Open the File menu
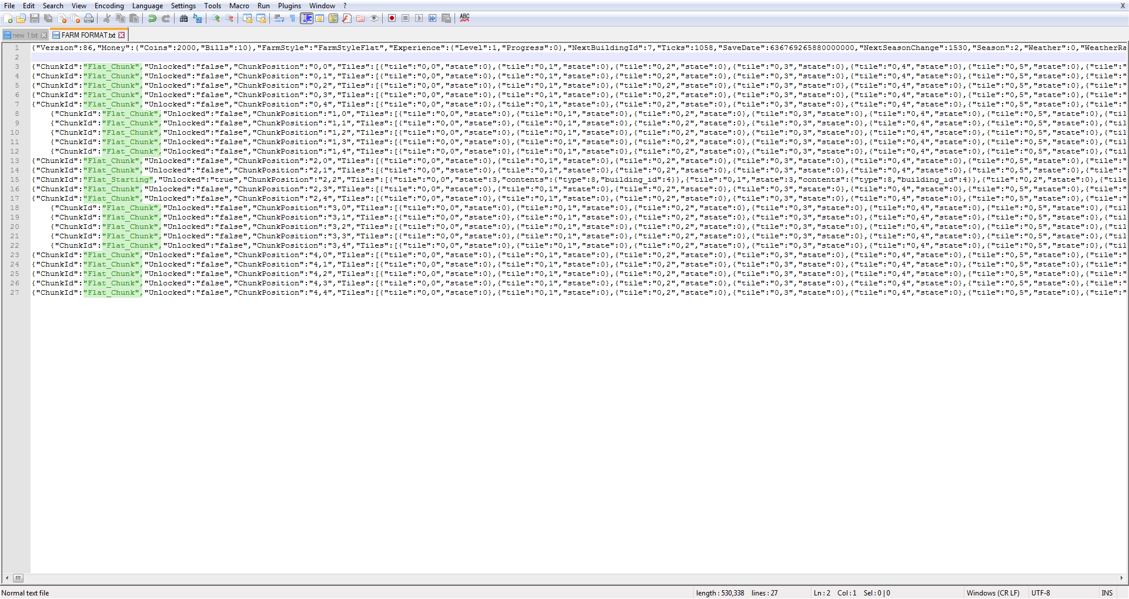Screen dimensions: 1129x599 click(9, 6)
